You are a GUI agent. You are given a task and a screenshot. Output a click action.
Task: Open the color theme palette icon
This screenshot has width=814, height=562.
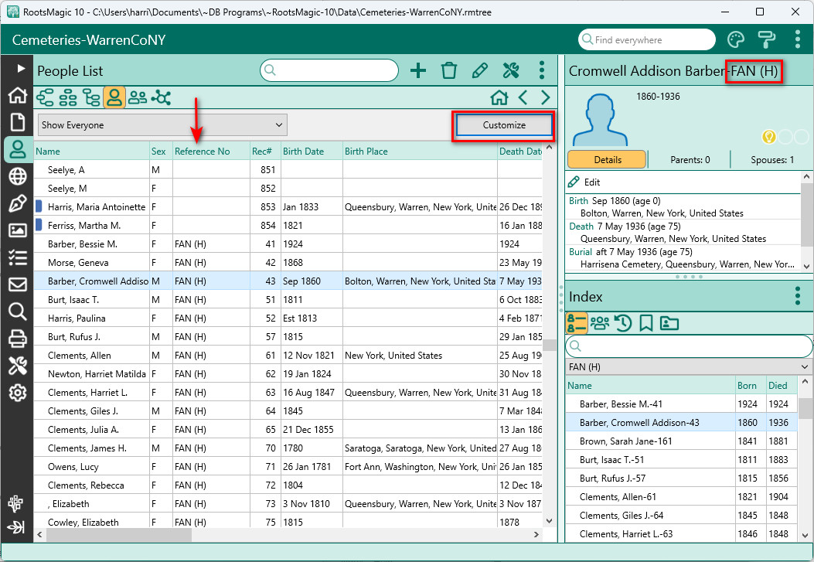click(736, 39)
